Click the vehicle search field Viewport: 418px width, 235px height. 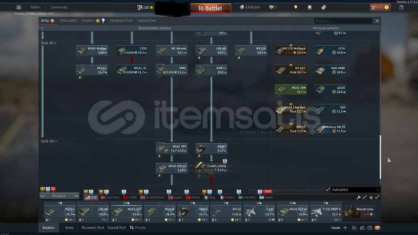(343, 21)
